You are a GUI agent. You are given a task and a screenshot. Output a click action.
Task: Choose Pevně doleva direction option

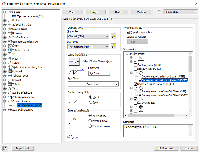pos(91,121)
